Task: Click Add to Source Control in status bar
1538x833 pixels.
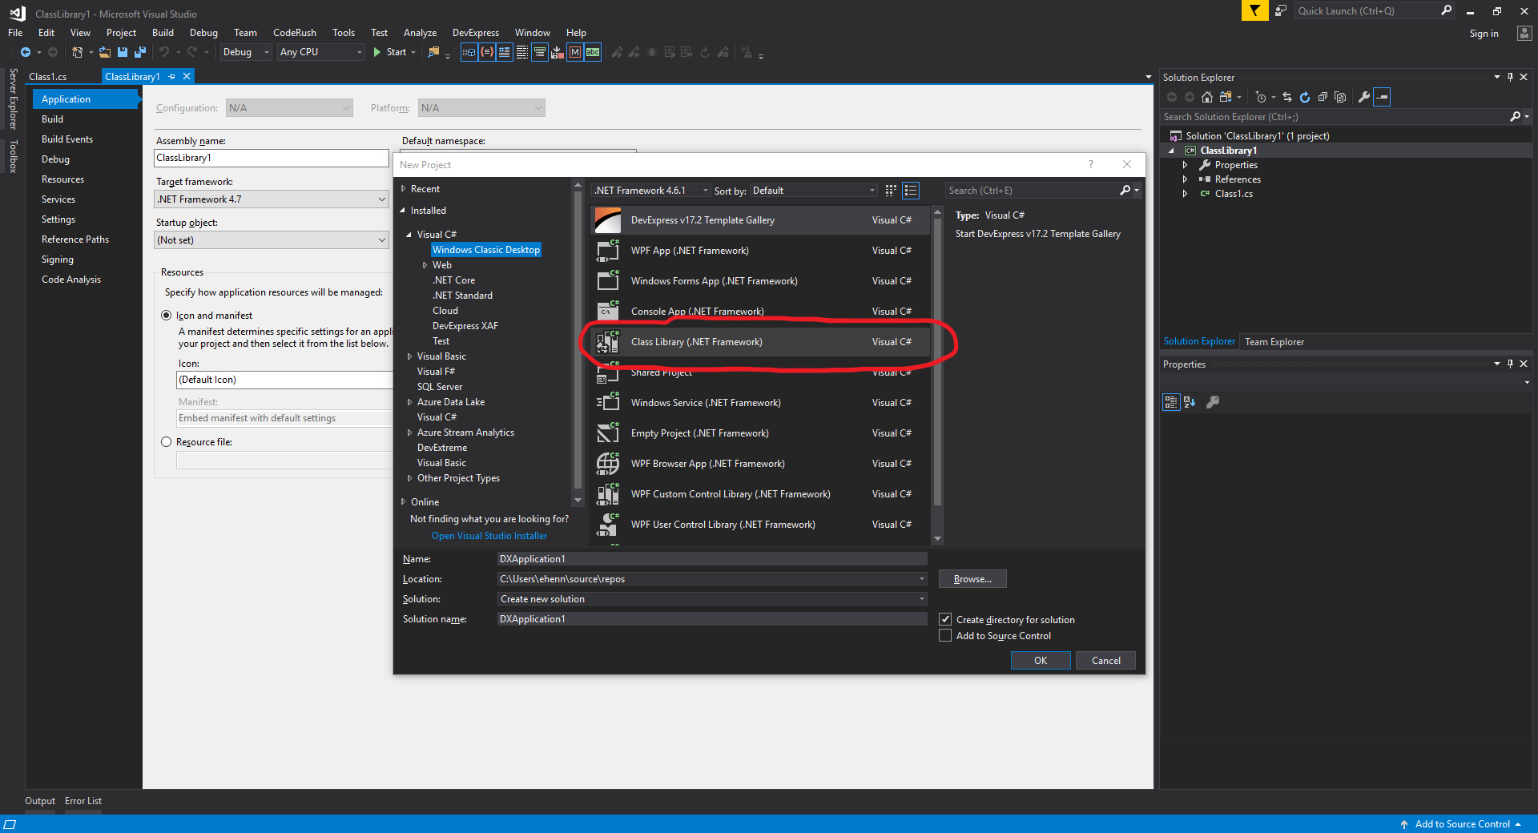Action: tap(1463, 824)
